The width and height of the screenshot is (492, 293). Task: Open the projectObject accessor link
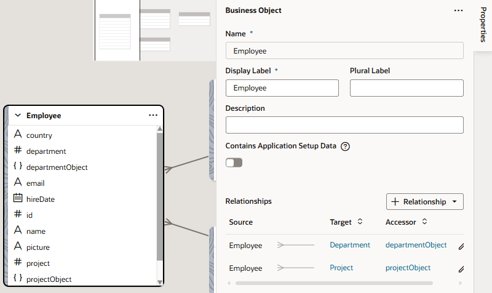point(408,268)
